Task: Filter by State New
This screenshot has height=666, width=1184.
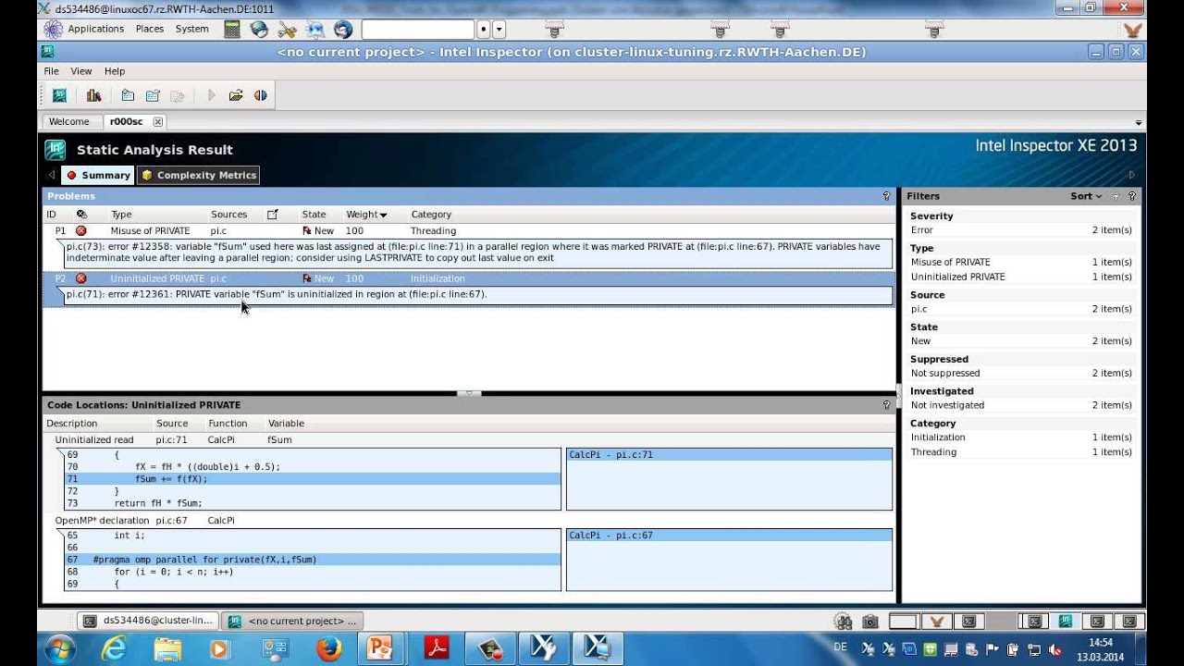Action: point(1021,341)
